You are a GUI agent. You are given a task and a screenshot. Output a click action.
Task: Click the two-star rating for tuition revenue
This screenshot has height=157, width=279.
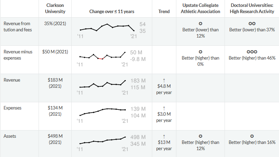252,24
